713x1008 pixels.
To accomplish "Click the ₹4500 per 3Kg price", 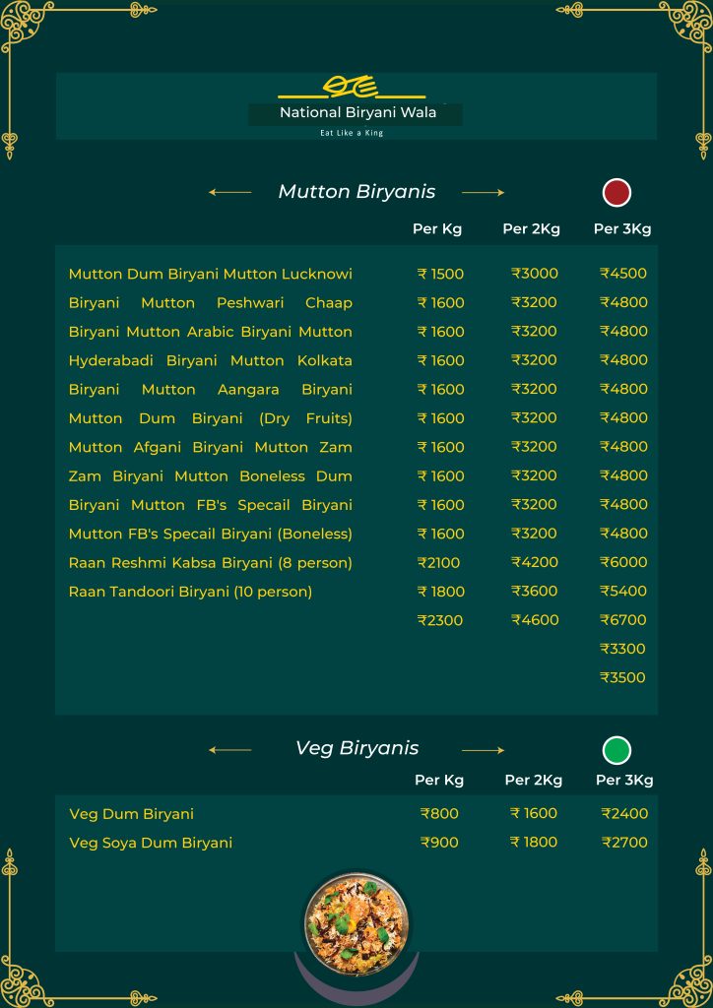I will point(623,274).
